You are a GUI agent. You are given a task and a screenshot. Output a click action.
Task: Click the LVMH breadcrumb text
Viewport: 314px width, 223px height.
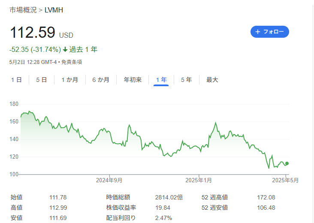pos(54,10)
